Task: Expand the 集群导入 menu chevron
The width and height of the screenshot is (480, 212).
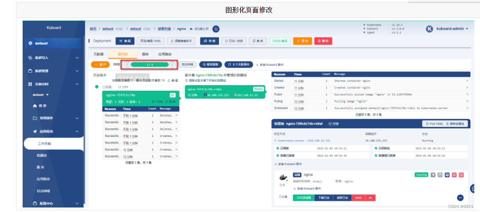Action: (77, 58)
